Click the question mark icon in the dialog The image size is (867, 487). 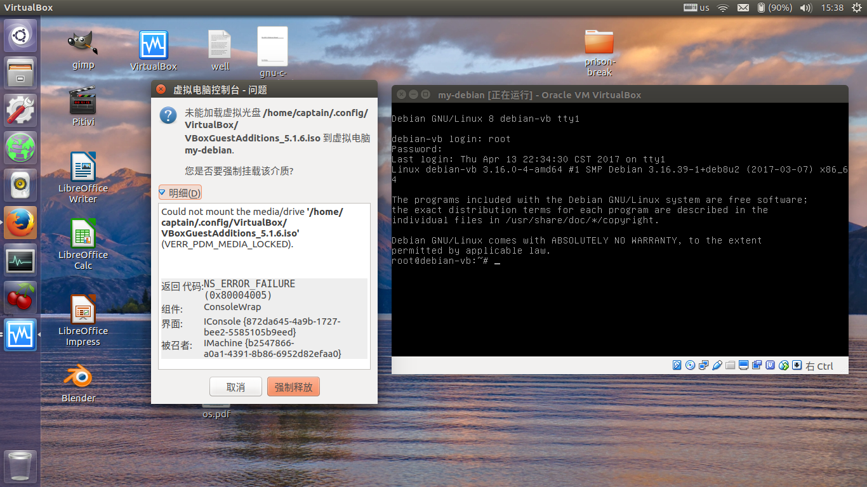tap(168, 115)
